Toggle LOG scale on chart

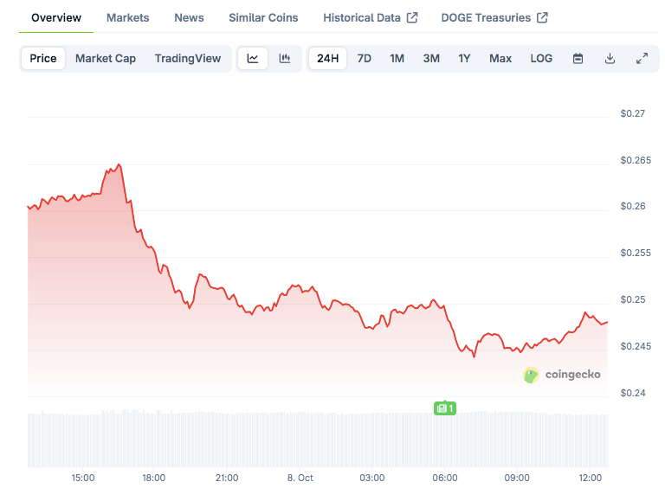pos(541,59)
